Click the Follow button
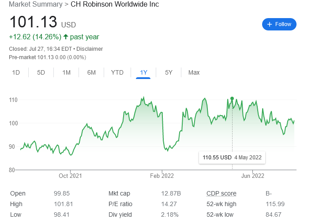The width and height of the screenshot is (323, 222). (x=279, y=24)
